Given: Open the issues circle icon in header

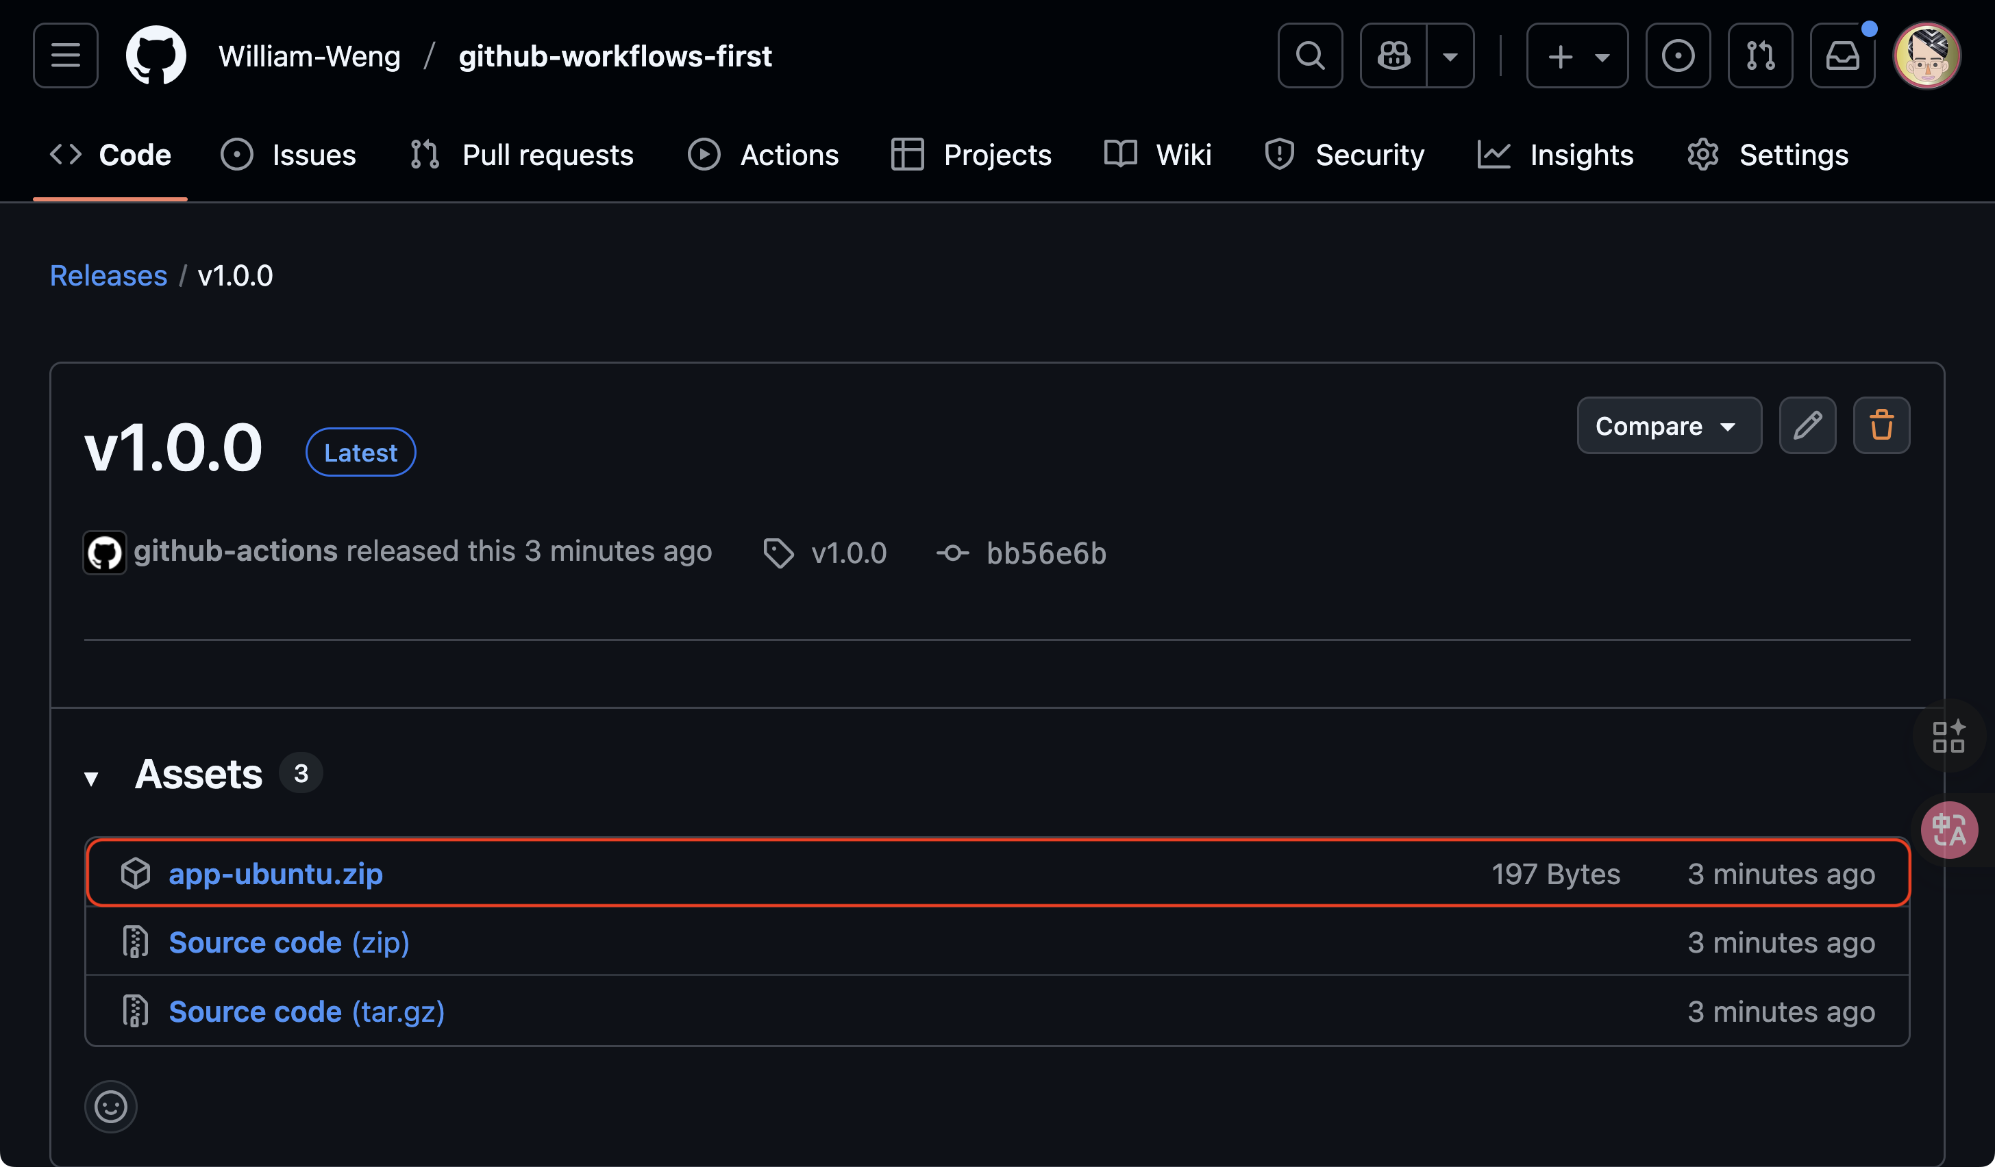Looking at the screenshot, I should [x=1678, y=55].
